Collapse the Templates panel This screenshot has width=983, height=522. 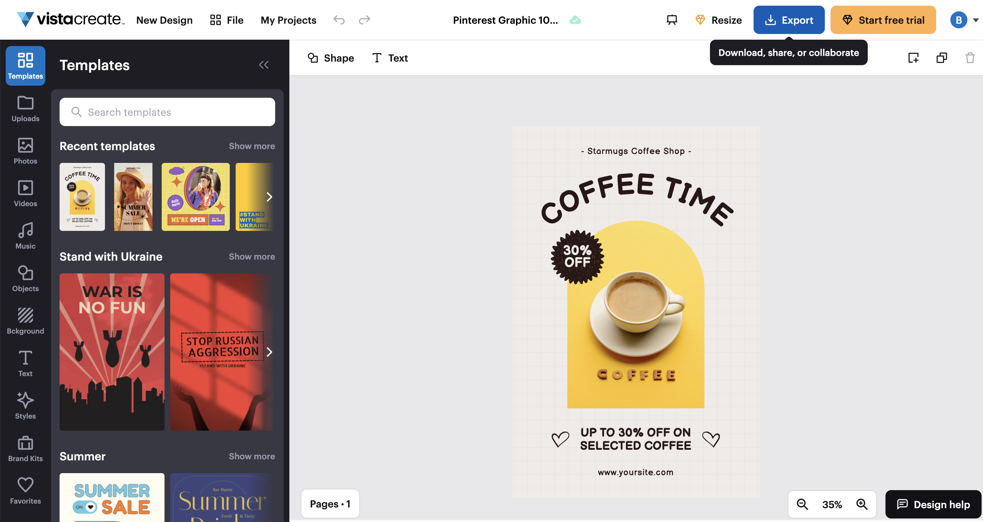point(264,65)
